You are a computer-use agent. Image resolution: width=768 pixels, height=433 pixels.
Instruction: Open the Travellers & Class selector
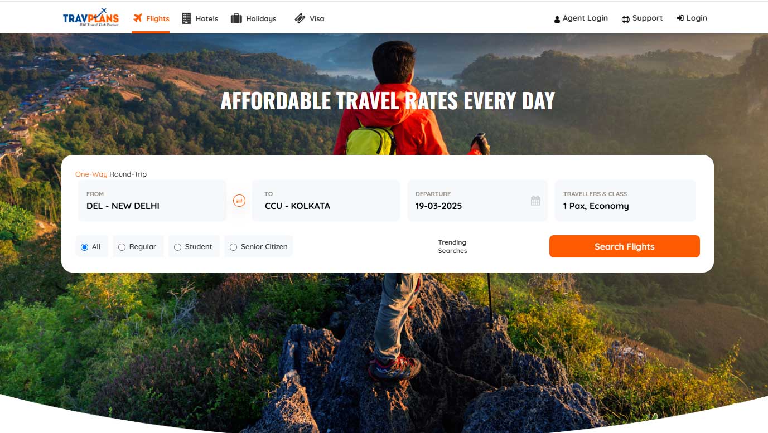click(625, 201)
